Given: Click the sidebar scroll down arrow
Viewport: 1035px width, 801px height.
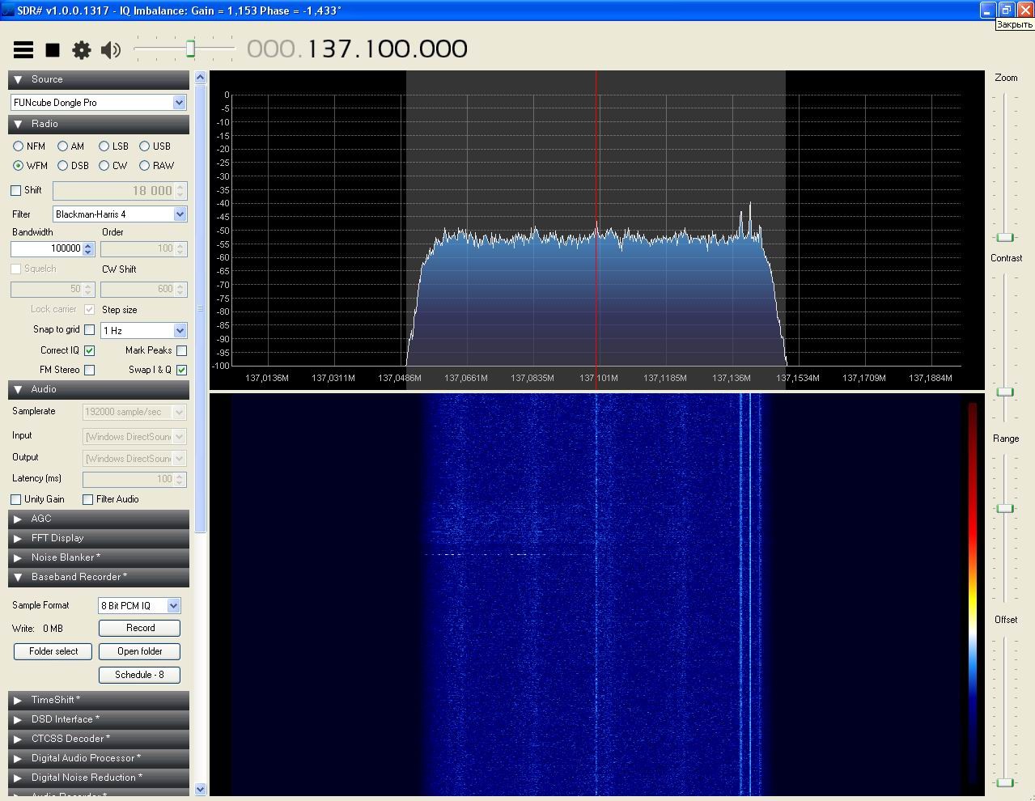Looking at the screenshot, I should pos(201,789).
